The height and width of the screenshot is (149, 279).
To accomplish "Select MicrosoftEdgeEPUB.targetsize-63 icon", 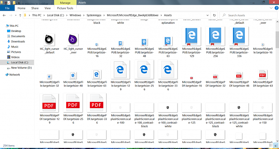I will coord(168,41).
